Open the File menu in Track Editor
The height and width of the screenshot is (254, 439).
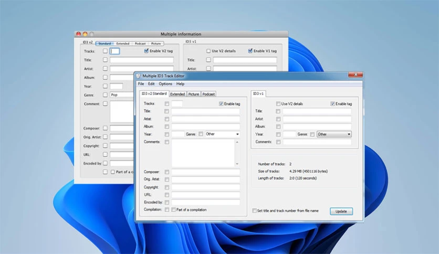click(141, 84)
